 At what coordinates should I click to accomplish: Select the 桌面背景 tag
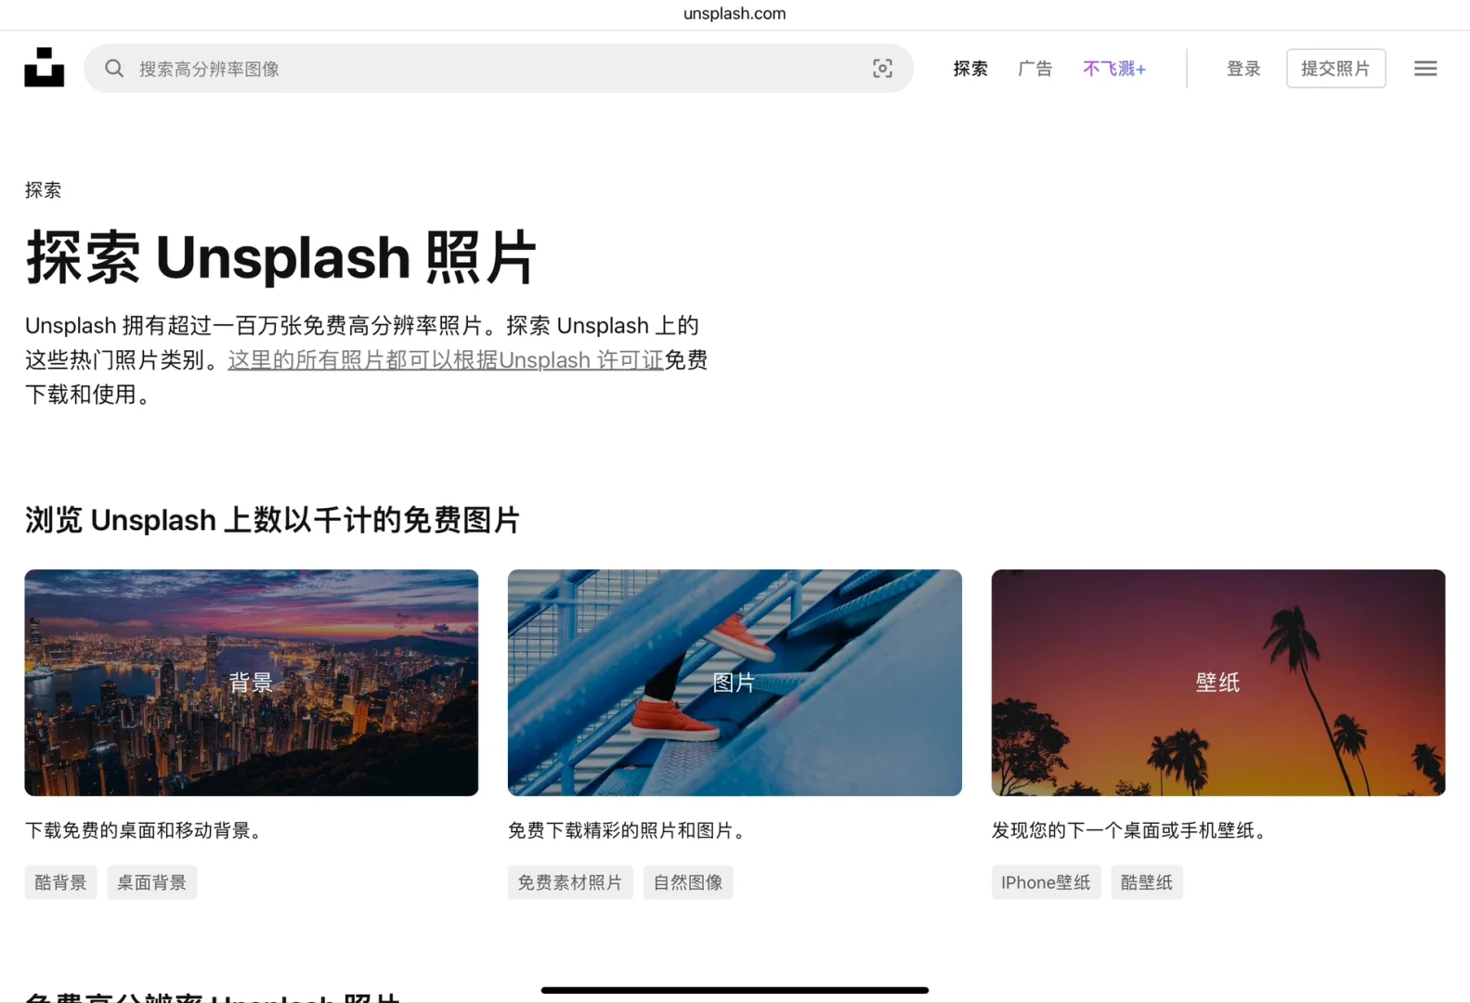(151, 882)
